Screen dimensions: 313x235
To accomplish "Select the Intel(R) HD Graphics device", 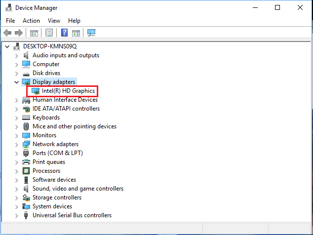I will (68, 91).
